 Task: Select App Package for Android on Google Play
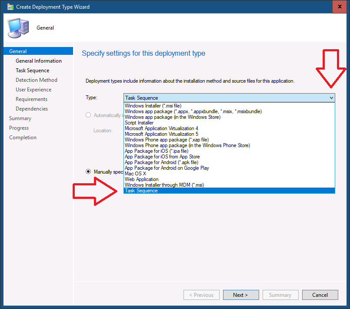click(229, 168)
